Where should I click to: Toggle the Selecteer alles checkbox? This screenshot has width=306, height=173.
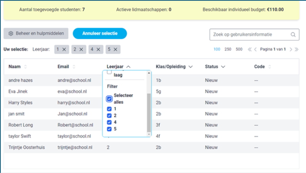109,99
